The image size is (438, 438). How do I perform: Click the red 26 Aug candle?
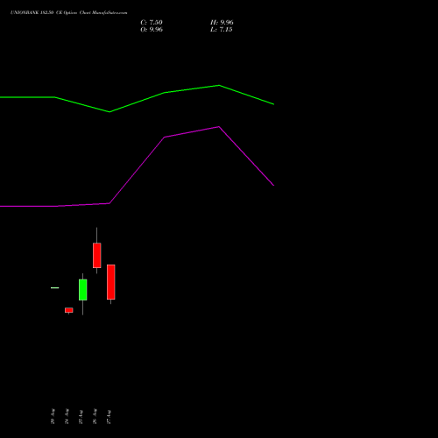(97, 255)
